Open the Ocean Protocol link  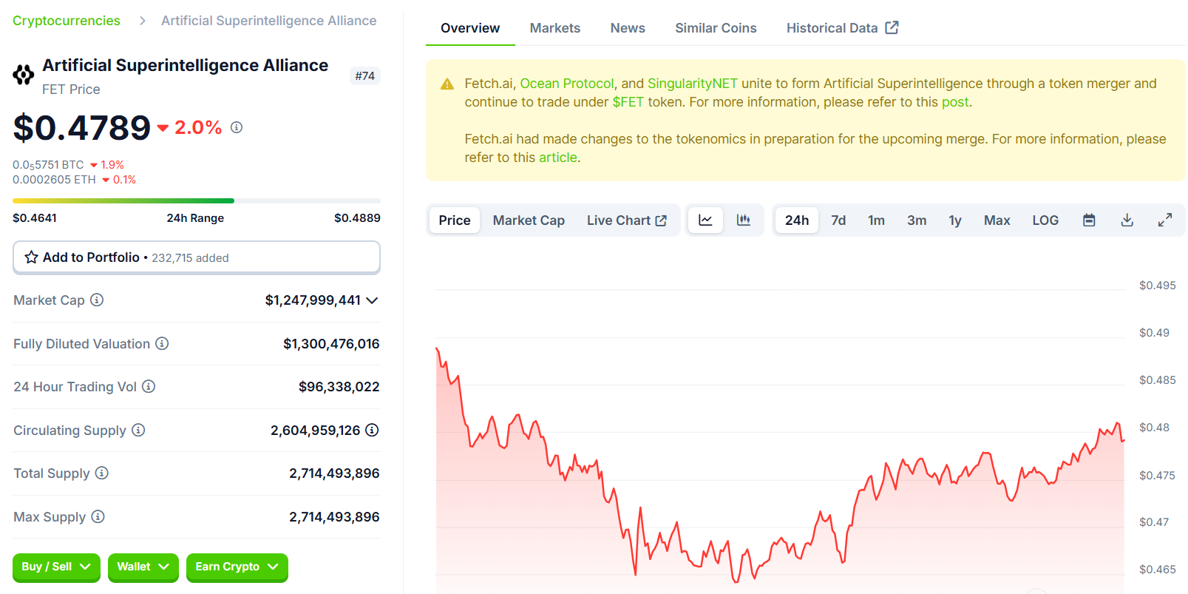point(567,84)
